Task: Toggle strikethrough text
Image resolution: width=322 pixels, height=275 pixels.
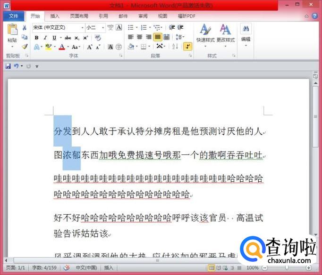Action: point(68,38)
